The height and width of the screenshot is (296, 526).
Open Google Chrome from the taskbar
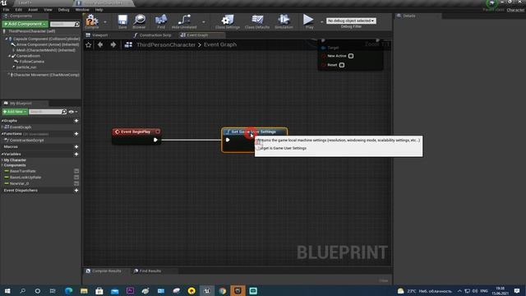click(223, 290)
